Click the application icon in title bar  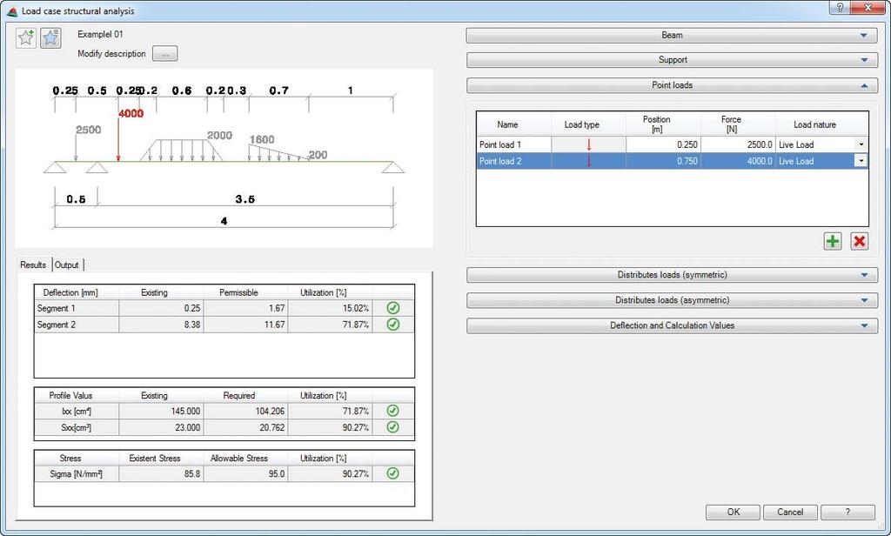pos(12,10)
